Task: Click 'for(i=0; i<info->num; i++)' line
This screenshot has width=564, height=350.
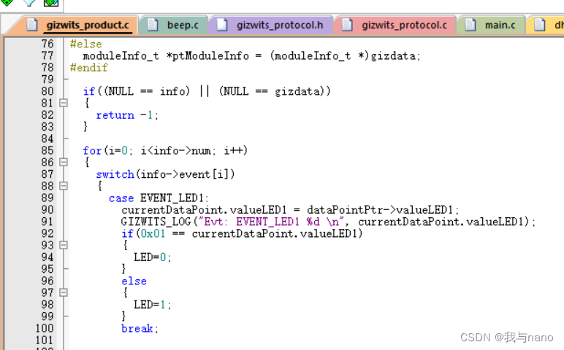Action: (x=165, y=150)
